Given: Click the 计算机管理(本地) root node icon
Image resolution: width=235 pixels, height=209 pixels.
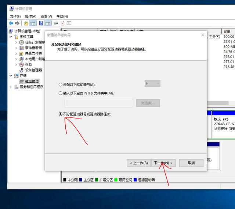Looking at the screenshot, I should 11,31.
